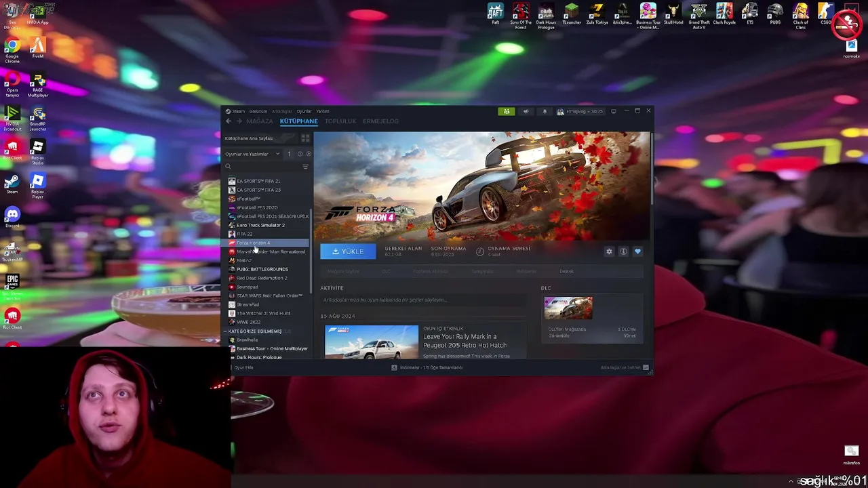This screenshot has width=868, height=488.
Task: Open the Görünüm menu
Action: point(258,111)
